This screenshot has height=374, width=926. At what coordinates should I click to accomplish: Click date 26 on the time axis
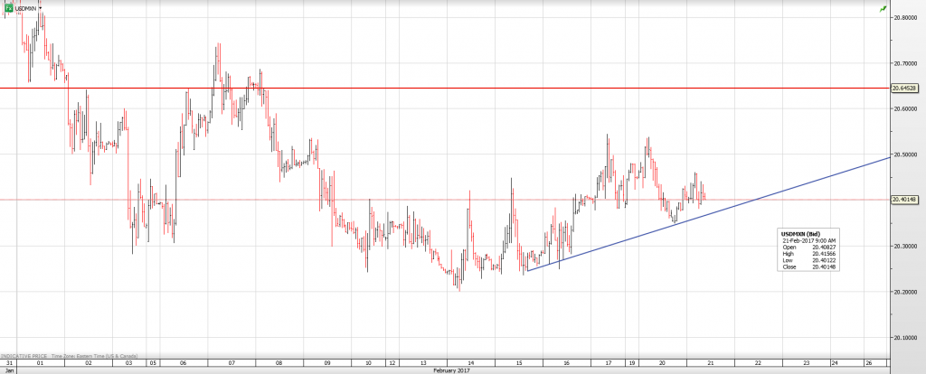(x=866, y=363)
